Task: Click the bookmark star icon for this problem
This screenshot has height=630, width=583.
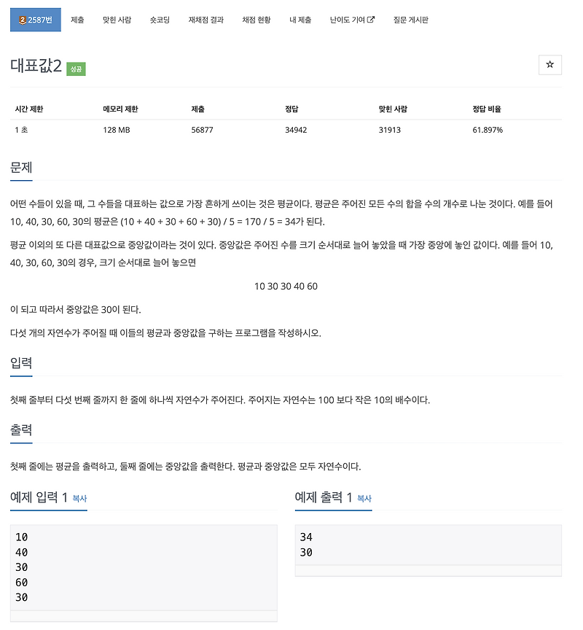Action: point(550,65)
